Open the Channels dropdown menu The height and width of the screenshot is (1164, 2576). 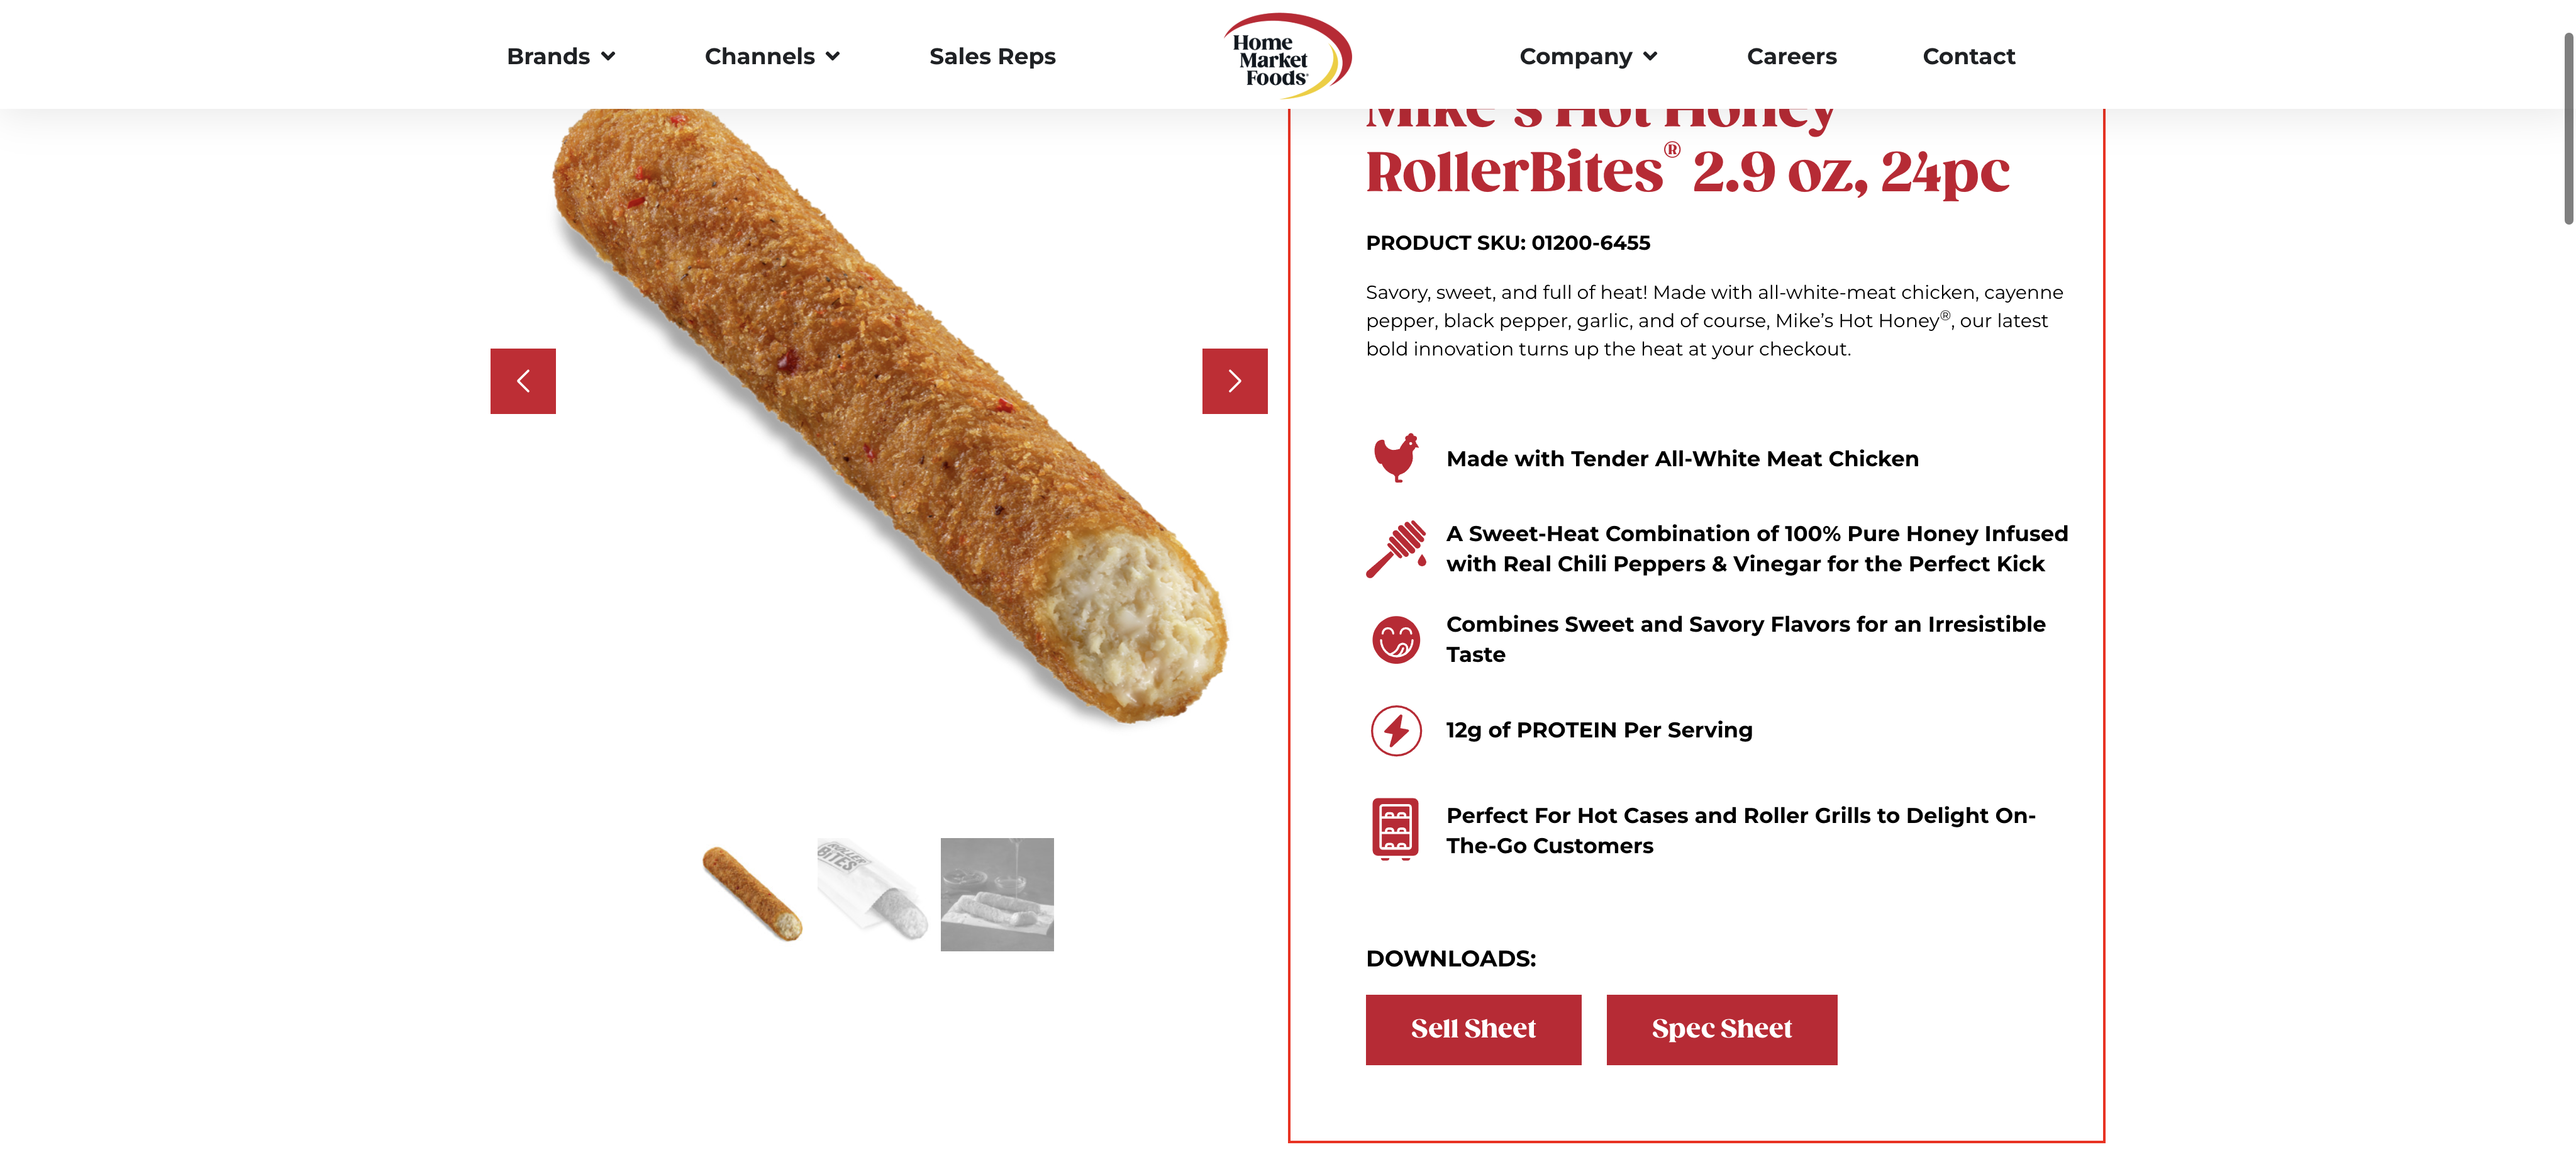pyautogui.click(x=771, y=57)
